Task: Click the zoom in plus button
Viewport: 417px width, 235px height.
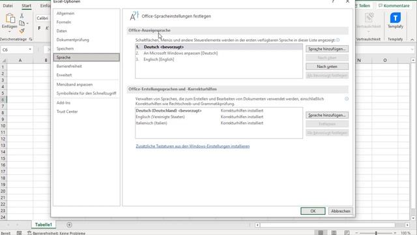Action: [x=395, y=233]
